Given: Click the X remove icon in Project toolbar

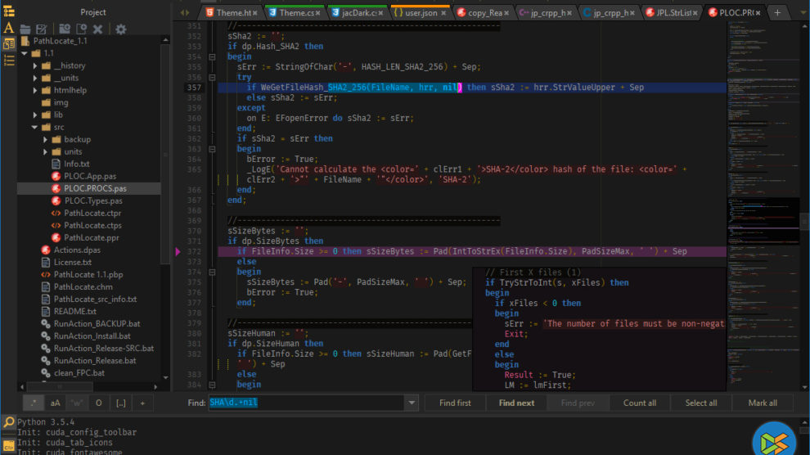Looking at the screenshot, I should (x=97, y=29).
